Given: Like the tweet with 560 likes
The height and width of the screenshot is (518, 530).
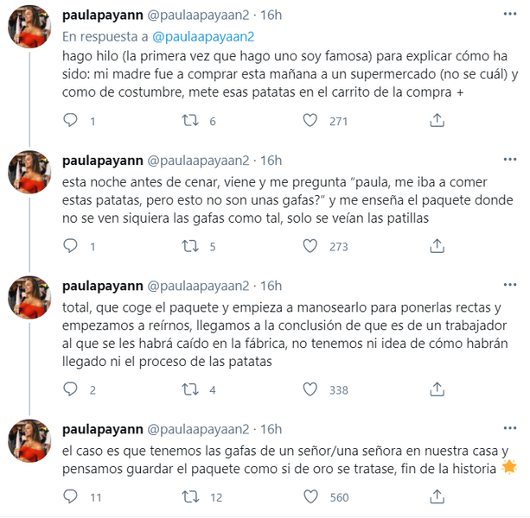Looking at the screenshot, I should point(310,496).
